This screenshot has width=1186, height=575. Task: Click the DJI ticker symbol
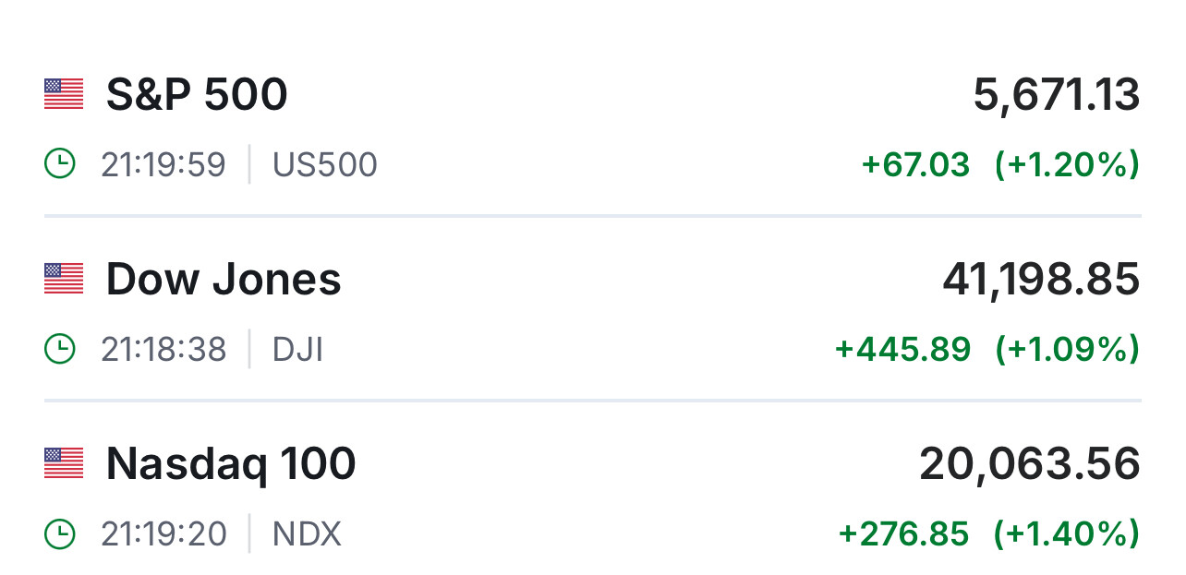pos(298,350)
